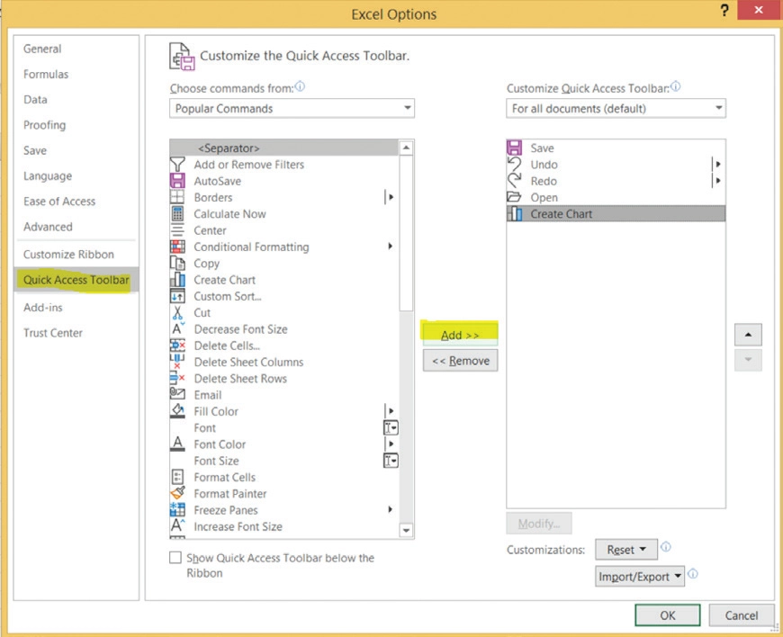Click the Conditional Formatting icon

[177, 247]
